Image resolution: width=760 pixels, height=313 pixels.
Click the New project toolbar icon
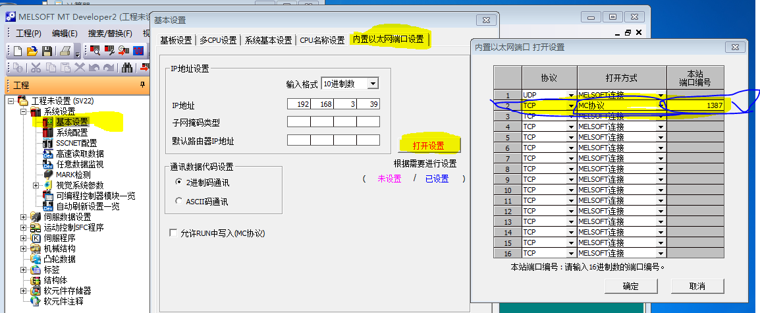pos(17,51)
